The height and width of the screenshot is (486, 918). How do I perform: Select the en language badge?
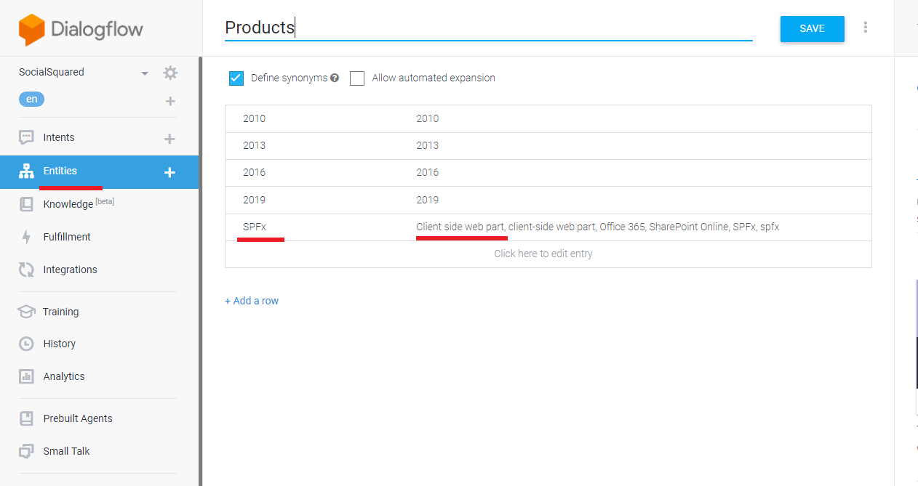click(x=31, y=100)
